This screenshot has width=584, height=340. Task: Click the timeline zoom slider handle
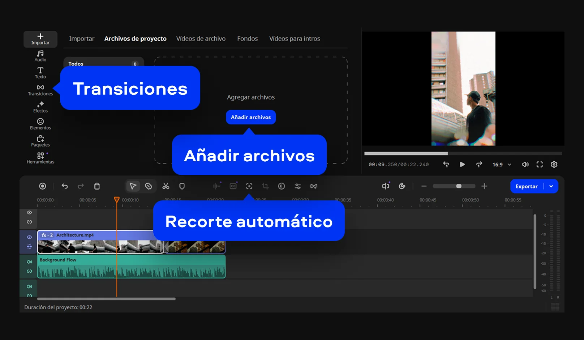(x=459, y=186)
